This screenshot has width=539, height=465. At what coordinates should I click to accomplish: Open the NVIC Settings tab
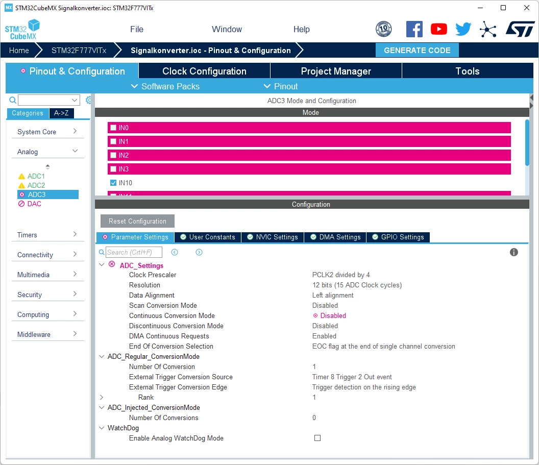(x=273, y=237)
